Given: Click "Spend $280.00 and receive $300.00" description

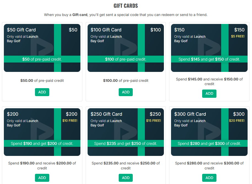Looking at the screenshot, I should [209, 165].
